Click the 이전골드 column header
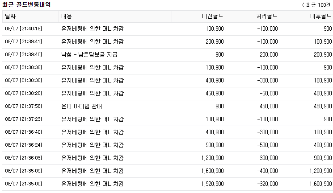Image resolution: width=333 pixels, height=193 pixels. 213,16
